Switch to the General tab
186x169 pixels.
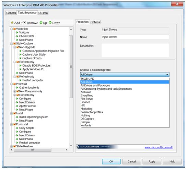[x=11, y=13]
